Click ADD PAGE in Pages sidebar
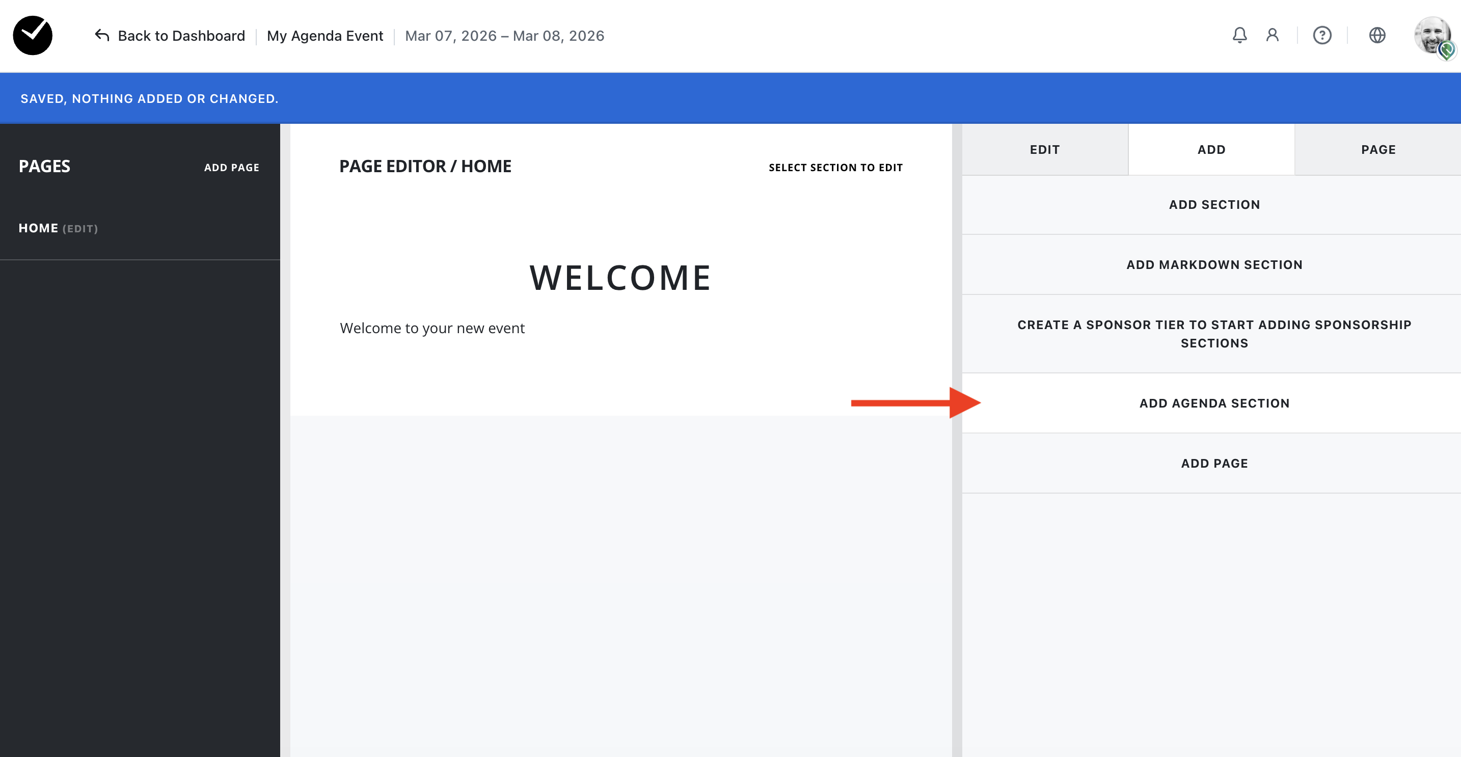 [x=231, y=167]
